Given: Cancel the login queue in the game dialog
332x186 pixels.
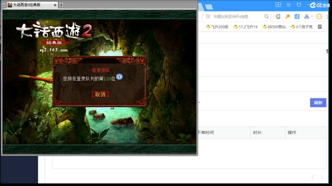Looking at the screenshot, I should 100,95.
